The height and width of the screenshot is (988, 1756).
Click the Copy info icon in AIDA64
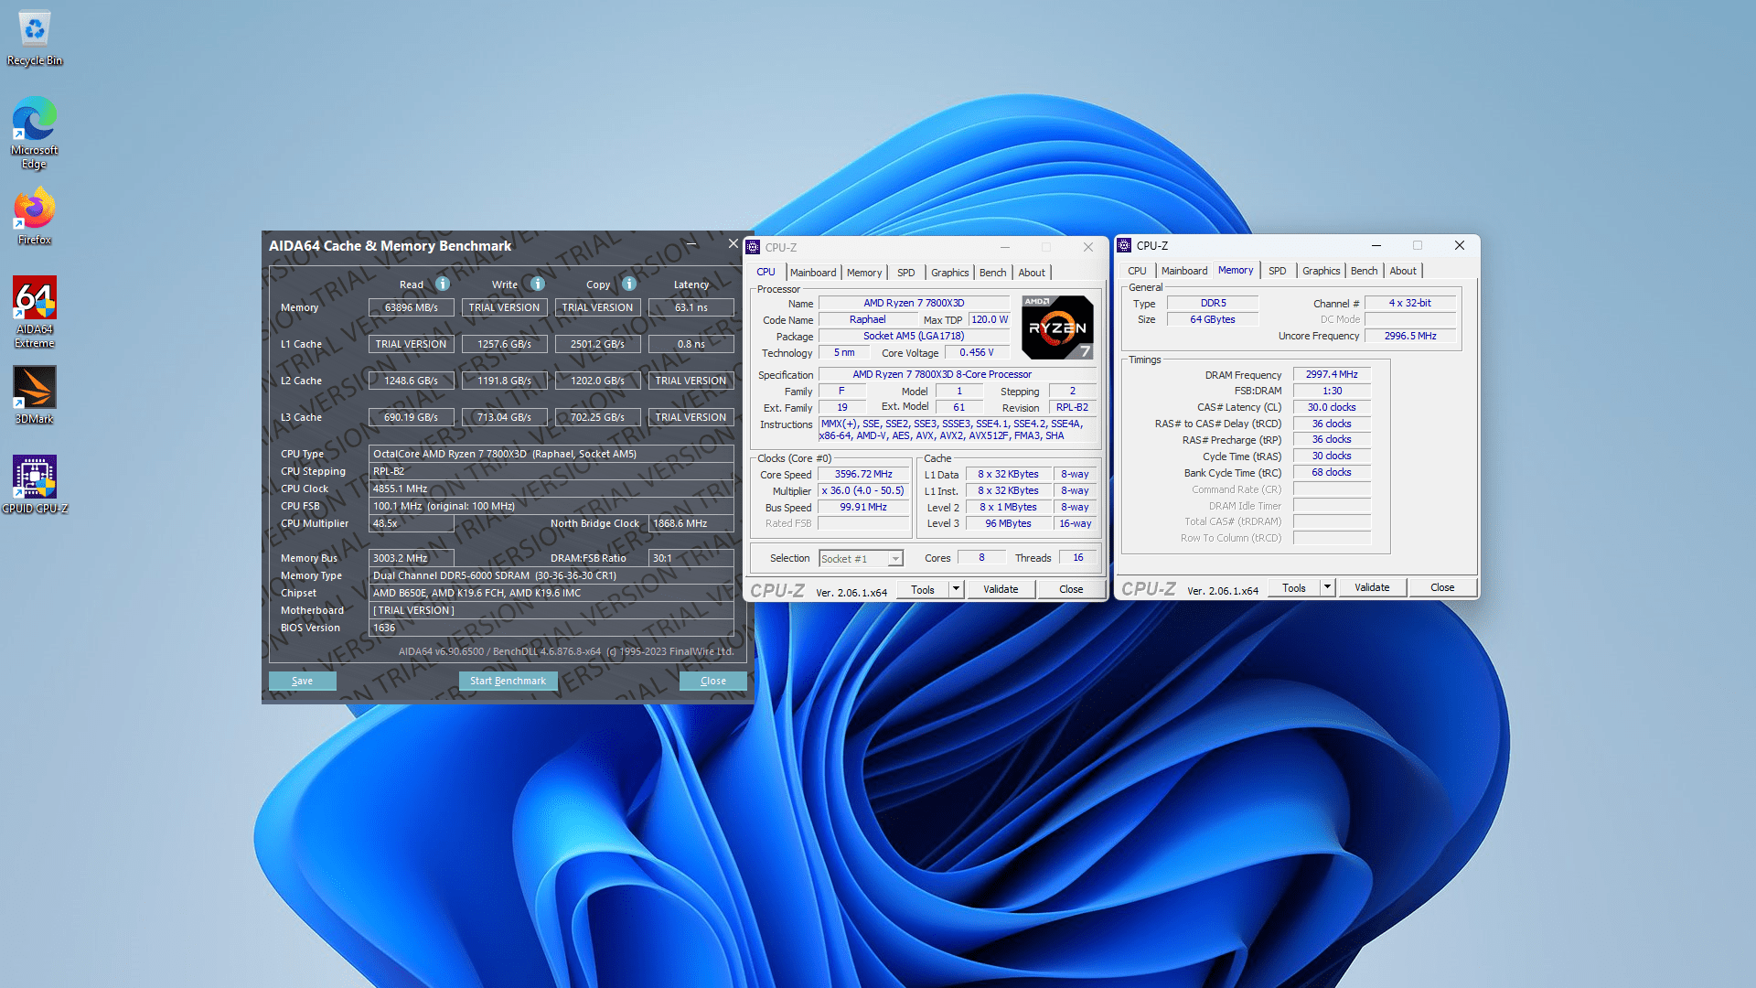point(629,284)
